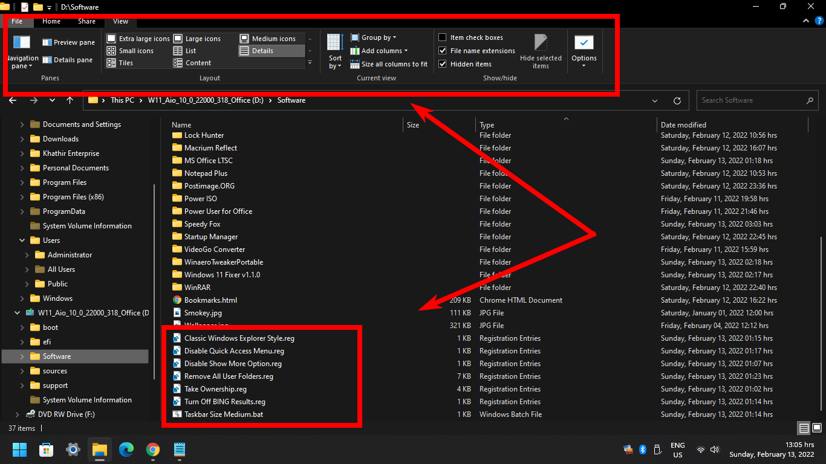Switch layout to List view

(185, 51)
